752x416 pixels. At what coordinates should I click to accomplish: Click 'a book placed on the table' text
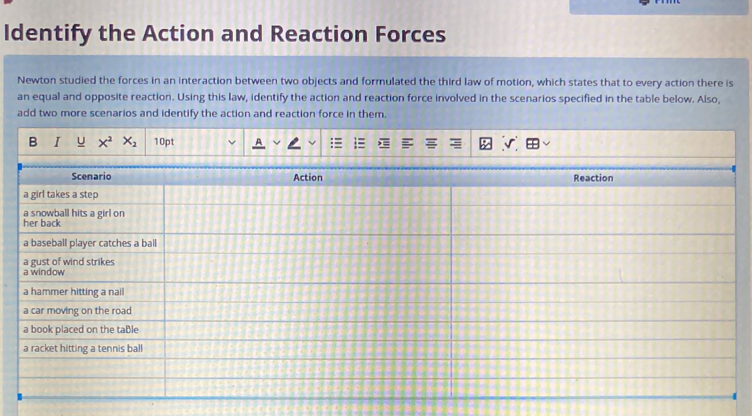(81, 329)
